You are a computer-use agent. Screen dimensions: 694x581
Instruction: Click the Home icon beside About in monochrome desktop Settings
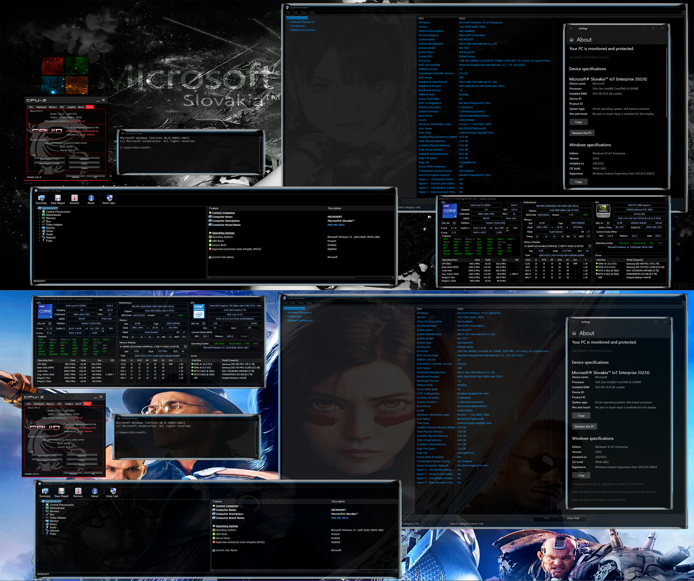(x=571, y=40)
